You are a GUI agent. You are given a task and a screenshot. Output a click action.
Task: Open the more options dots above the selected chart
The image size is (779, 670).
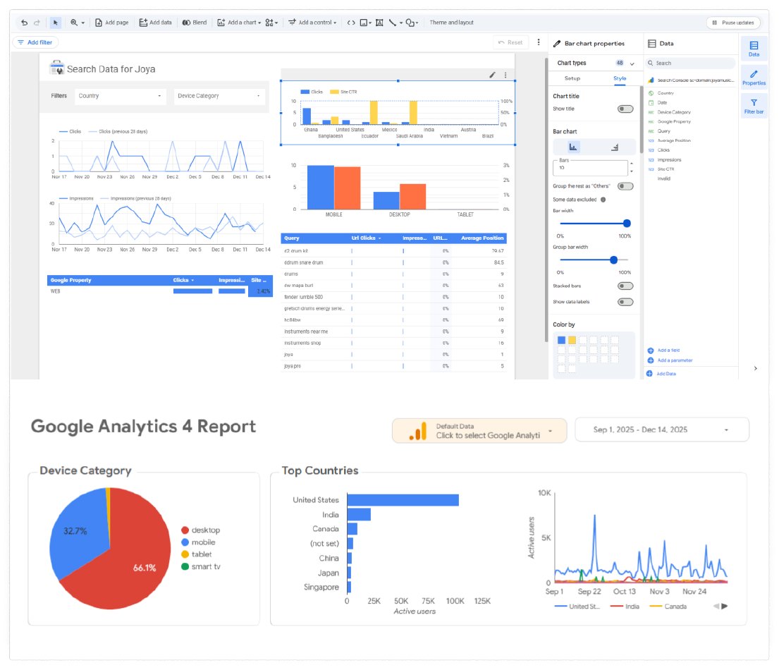(505, 75)
